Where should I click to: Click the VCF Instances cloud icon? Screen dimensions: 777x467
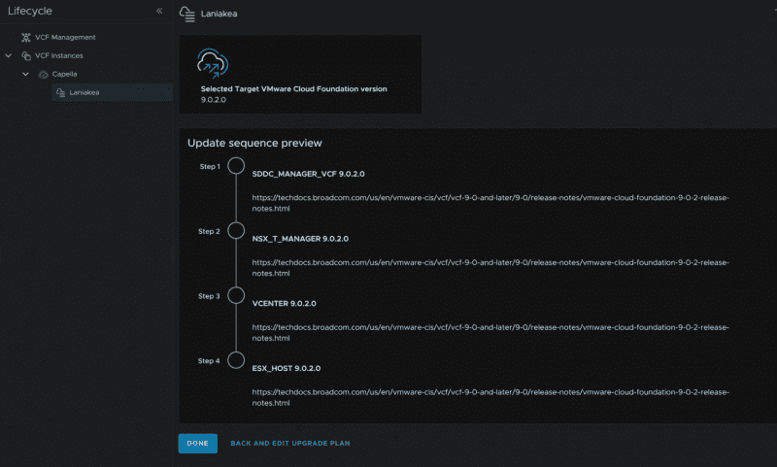(x=26, y=55)
